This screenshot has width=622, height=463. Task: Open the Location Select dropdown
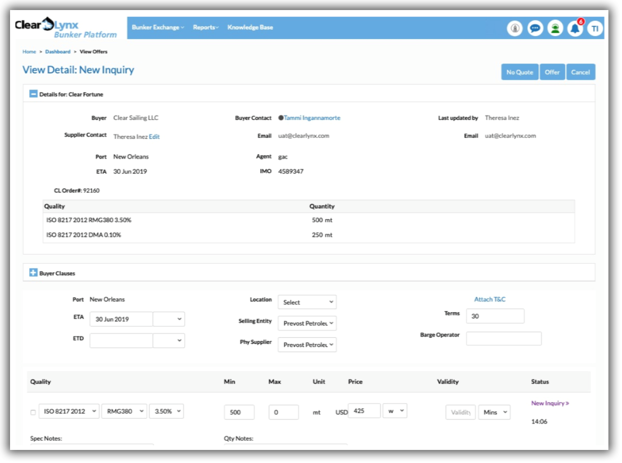point(307,302)
